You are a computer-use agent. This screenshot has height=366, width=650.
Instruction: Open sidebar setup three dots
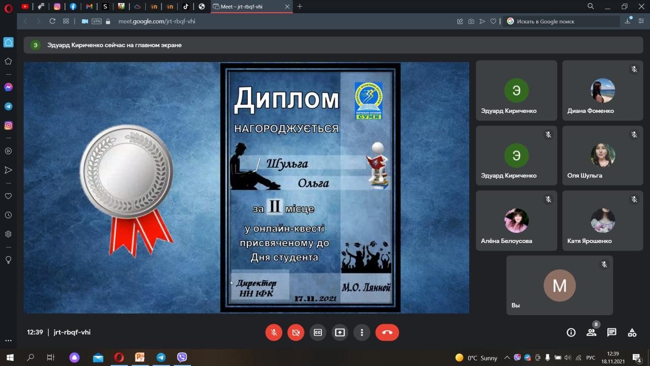pyautogui.click(x=8, y=341)
